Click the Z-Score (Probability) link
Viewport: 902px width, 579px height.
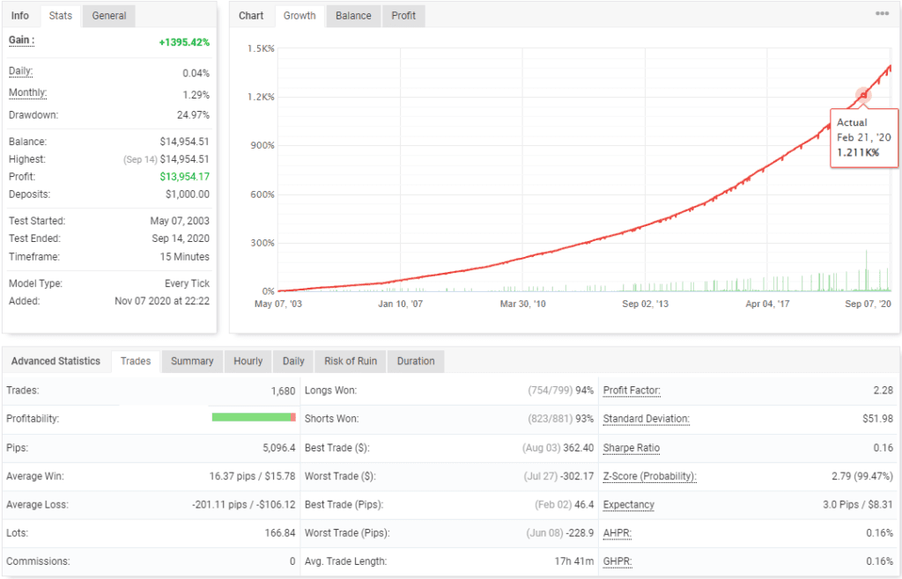pyautogui.click(x=651, y=476)
